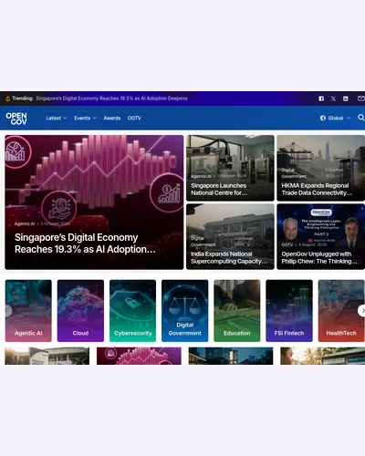The height and width of the screenshot is (456, 365).
Task: Click the email envelope icon
Action: tap(360, 98)
